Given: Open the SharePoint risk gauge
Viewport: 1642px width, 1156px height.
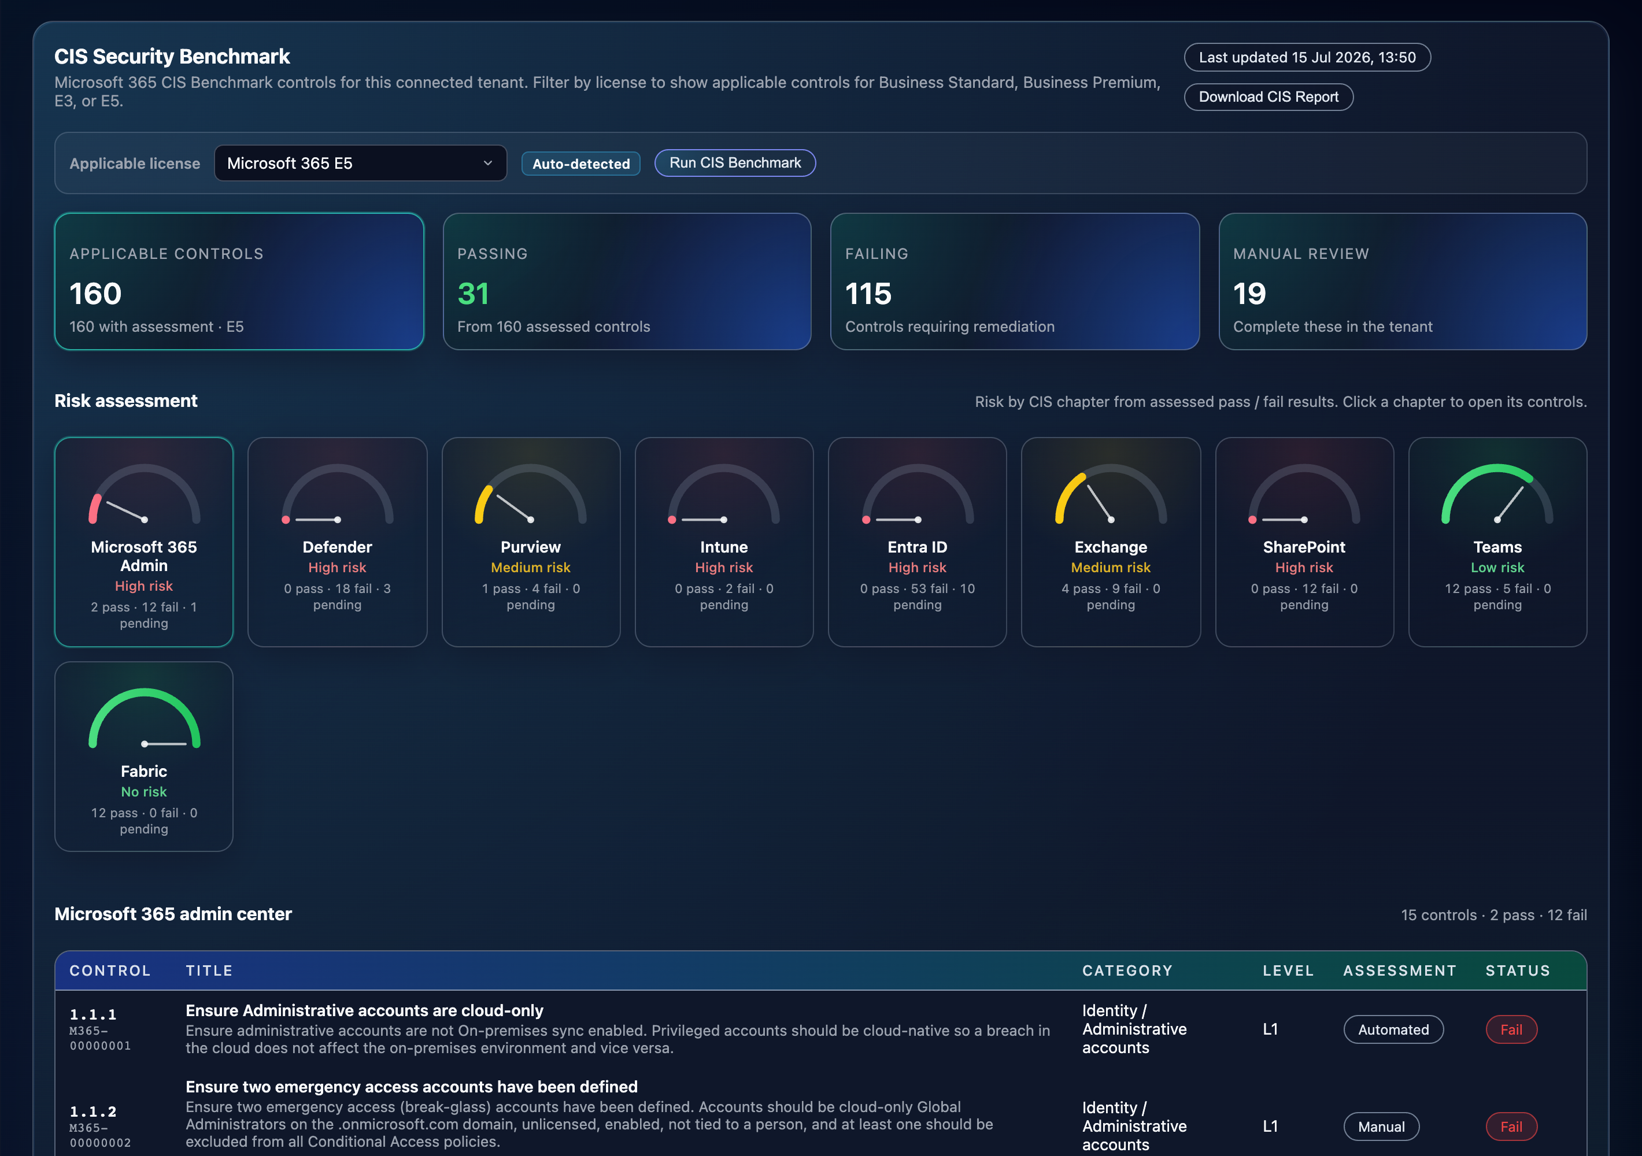Looking at the screenshot, I should [1304, 542].
